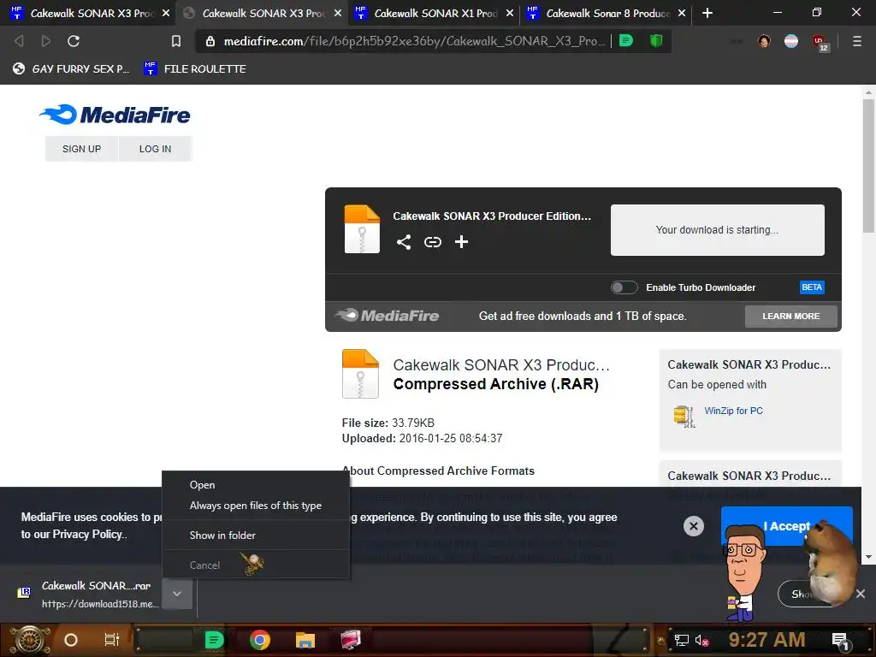This screenshot has width=876, height=657.
Task: Click the 'Your download is starting...' box
Action: [718, 229]
